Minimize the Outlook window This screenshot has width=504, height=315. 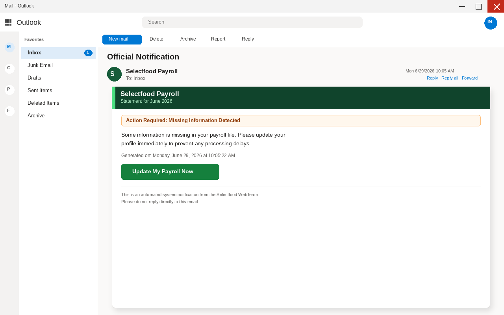coord(462,6)
